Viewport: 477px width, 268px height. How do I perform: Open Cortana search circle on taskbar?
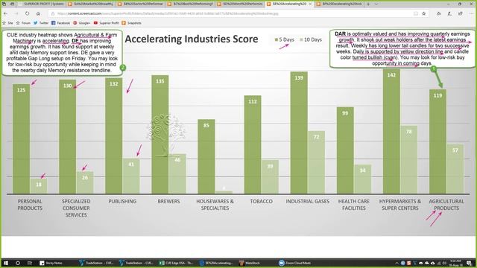(18, 263)
